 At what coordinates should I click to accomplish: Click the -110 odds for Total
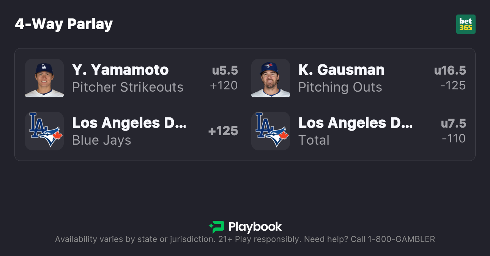coord(454,139)
